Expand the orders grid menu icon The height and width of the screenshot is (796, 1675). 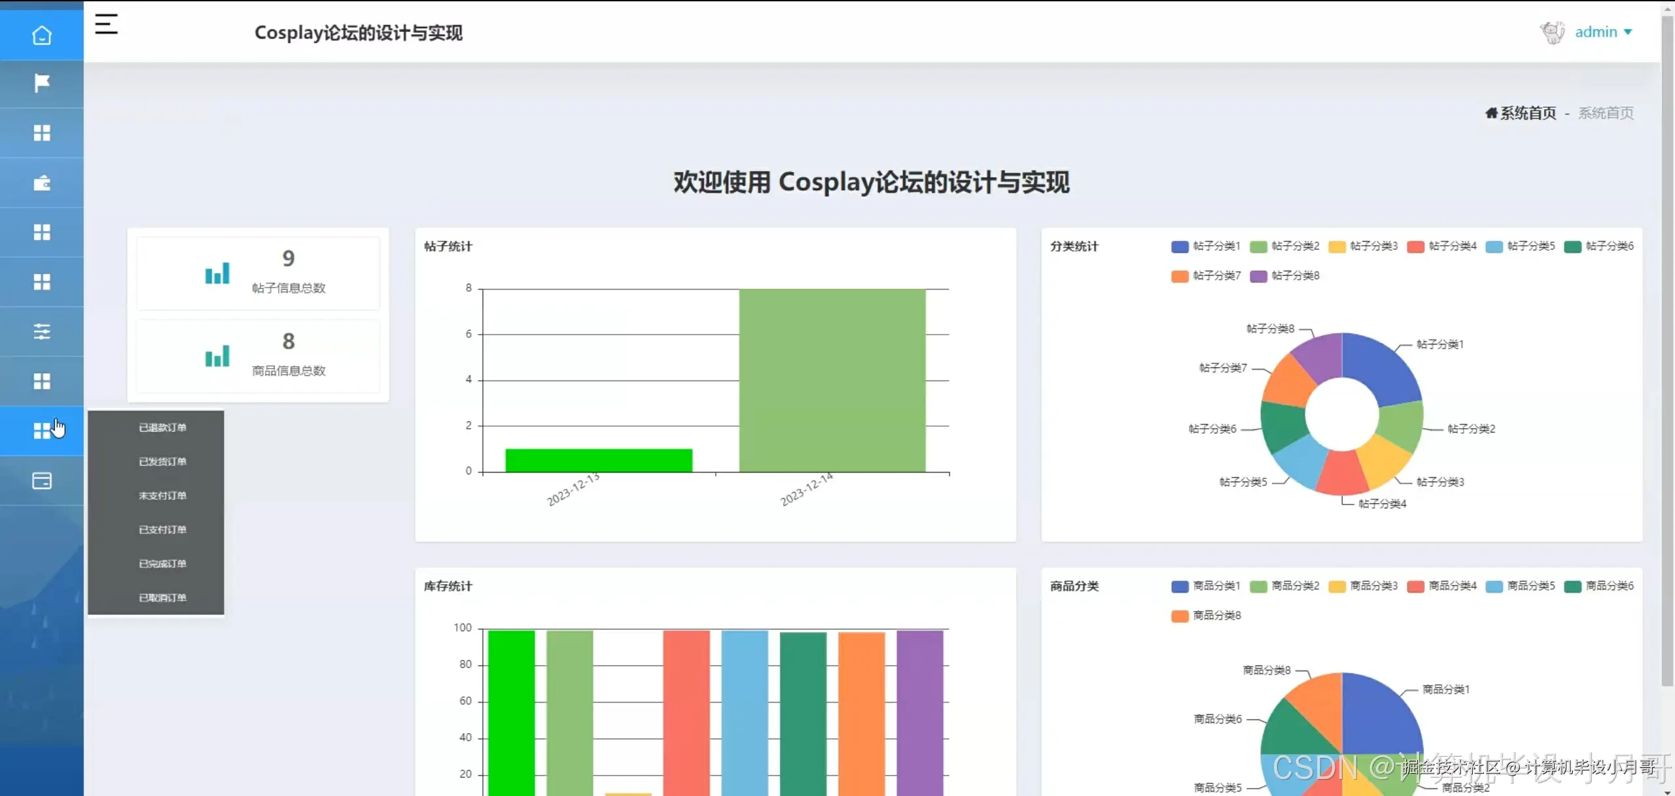tap(42, 431)
